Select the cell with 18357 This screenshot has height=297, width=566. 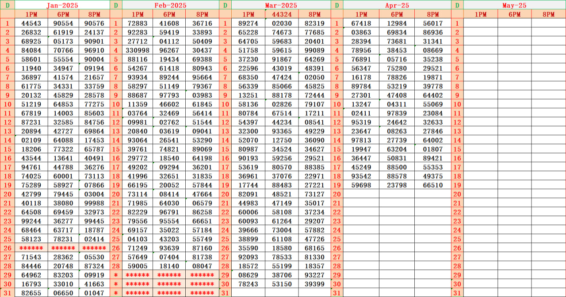pyautogui.click(x=314, y=266)
